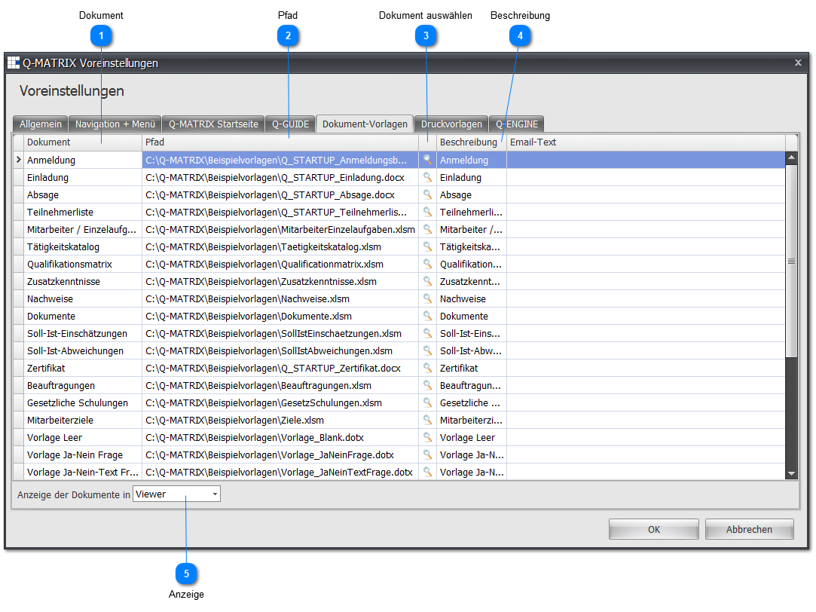The height and width of the screenshot is (612, 816).
Task: Choose a document for the Soll-Ist-Abweichungen row
Action: tap(427, 350)
